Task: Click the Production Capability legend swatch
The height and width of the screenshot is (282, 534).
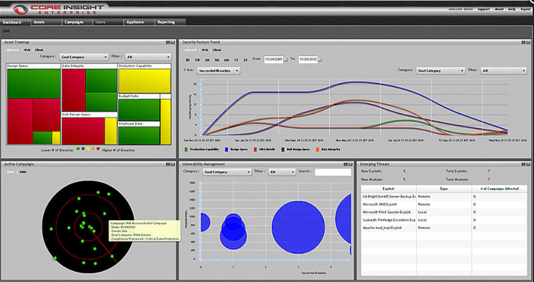Action: pos(186,149)
